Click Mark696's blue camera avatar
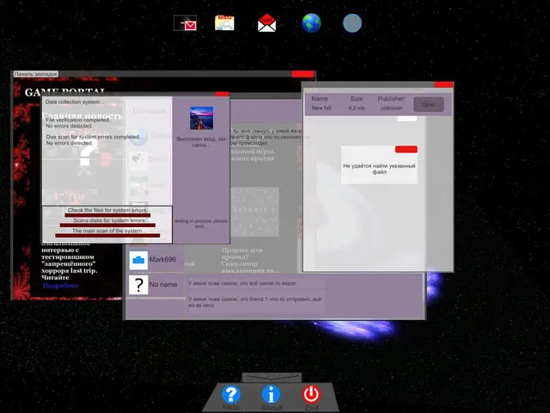Image resolution: width=550 pixels, height=413 pixels. [138, 260]
